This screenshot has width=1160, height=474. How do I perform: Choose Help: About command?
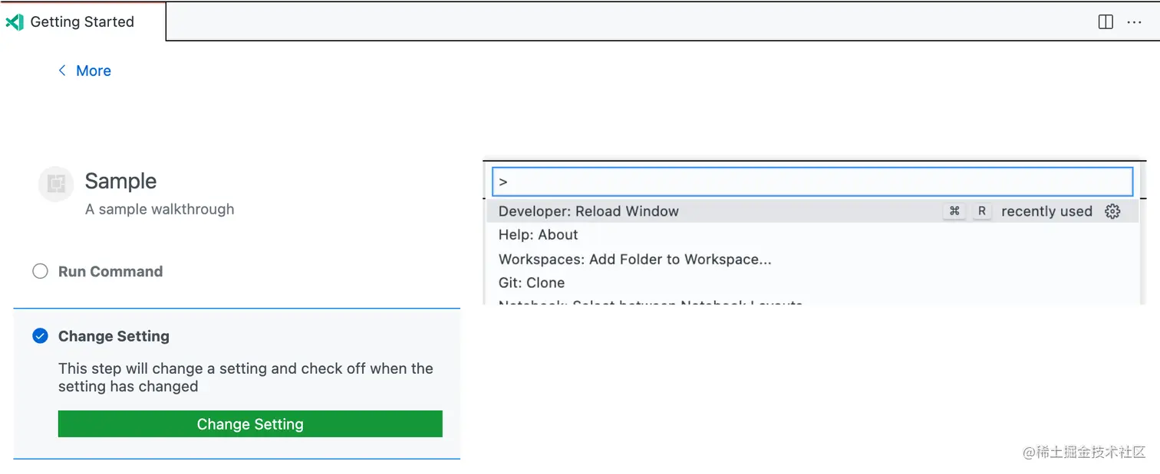tap(812, 235)
